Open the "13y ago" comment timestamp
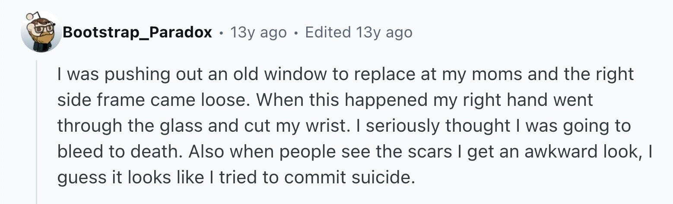This screenshot has height=204, width=673. (258, 32)
